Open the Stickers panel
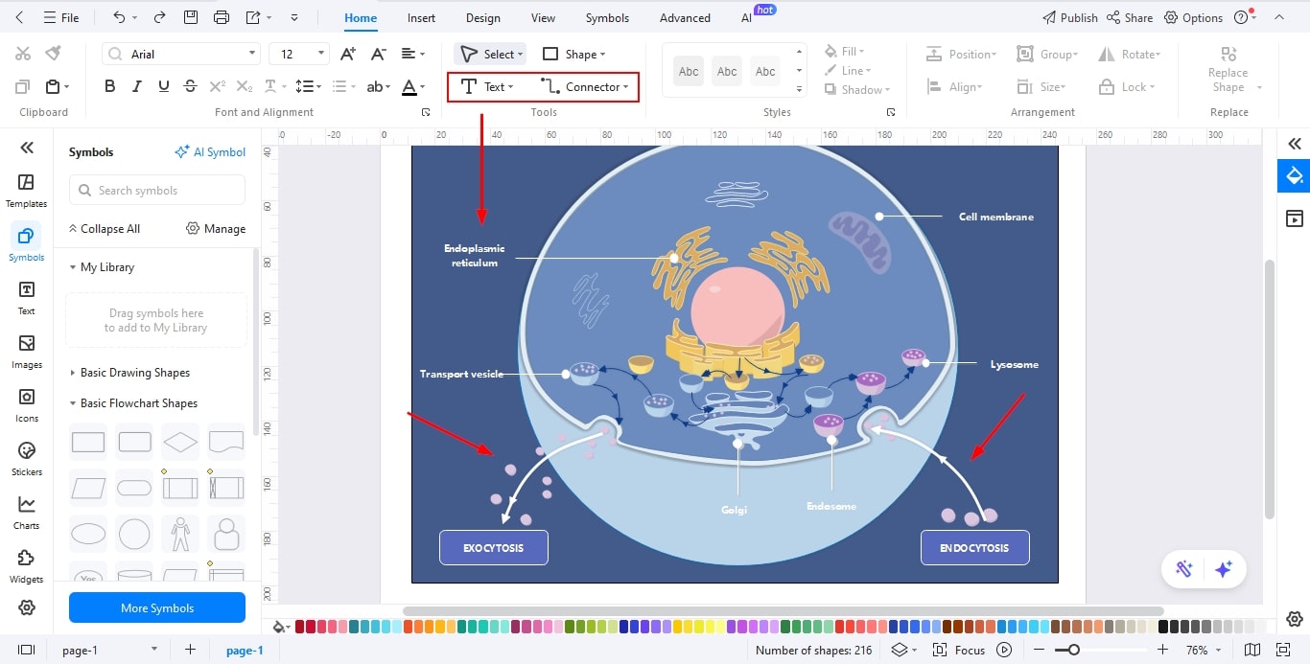Image resolution: width=1310 pixels, height=664 pixels. pyautogui.click(x=26, y=458)
